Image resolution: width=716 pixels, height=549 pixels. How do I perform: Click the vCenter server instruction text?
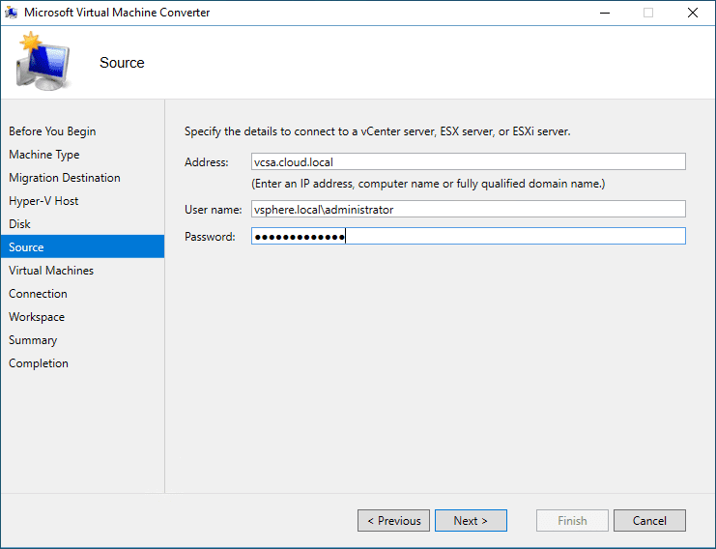[377, 131]
